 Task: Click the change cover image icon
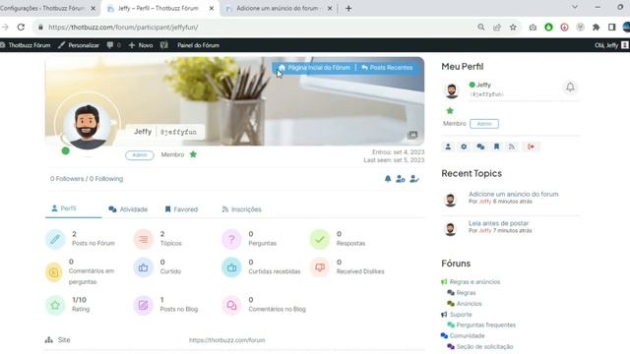coord(412,135)
